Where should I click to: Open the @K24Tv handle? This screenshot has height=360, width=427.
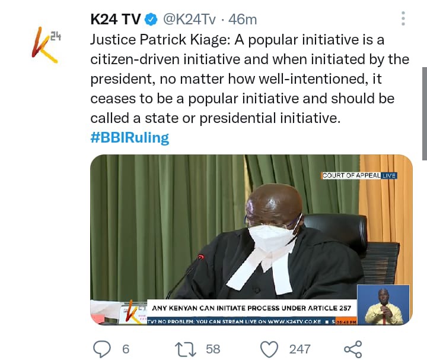click(189, 20)
